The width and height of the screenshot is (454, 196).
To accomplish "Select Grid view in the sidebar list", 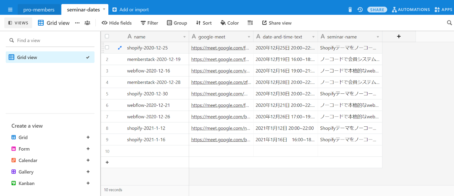I will 50,57.
